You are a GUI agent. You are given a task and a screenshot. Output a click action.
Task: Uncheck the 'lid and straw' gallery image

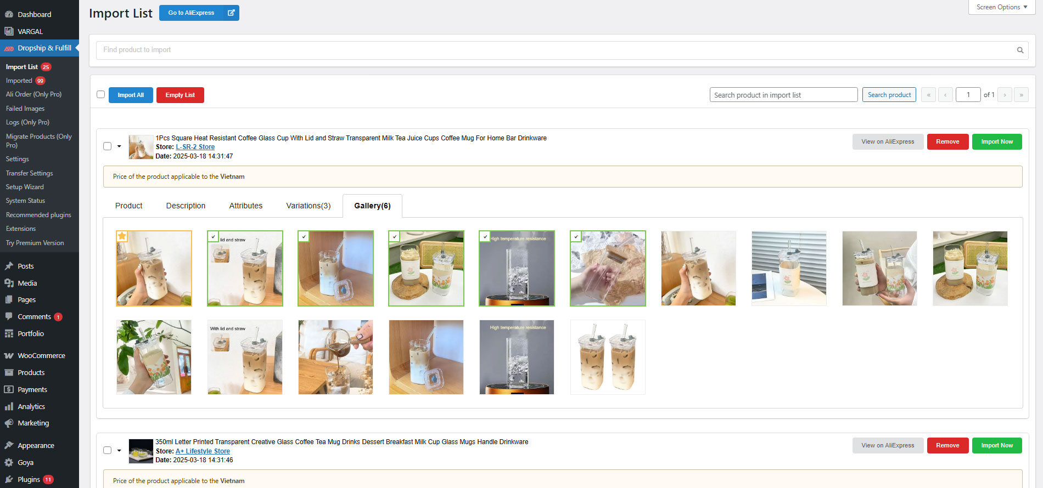tap(213, 236)
